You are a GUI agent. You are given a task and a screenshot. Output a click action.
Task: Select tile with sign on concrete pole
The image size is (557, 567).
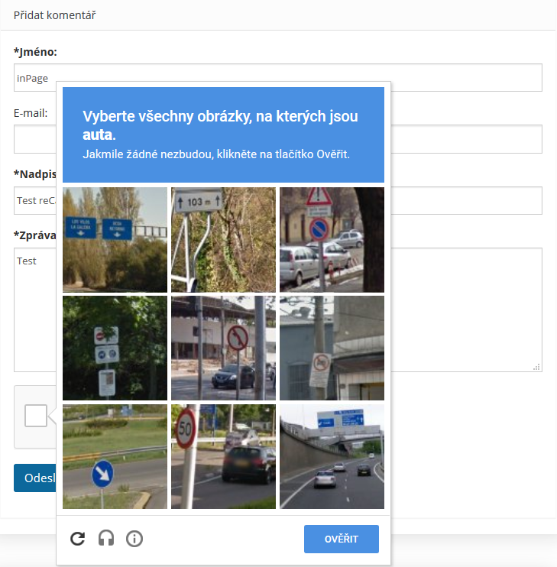[332, 348]
